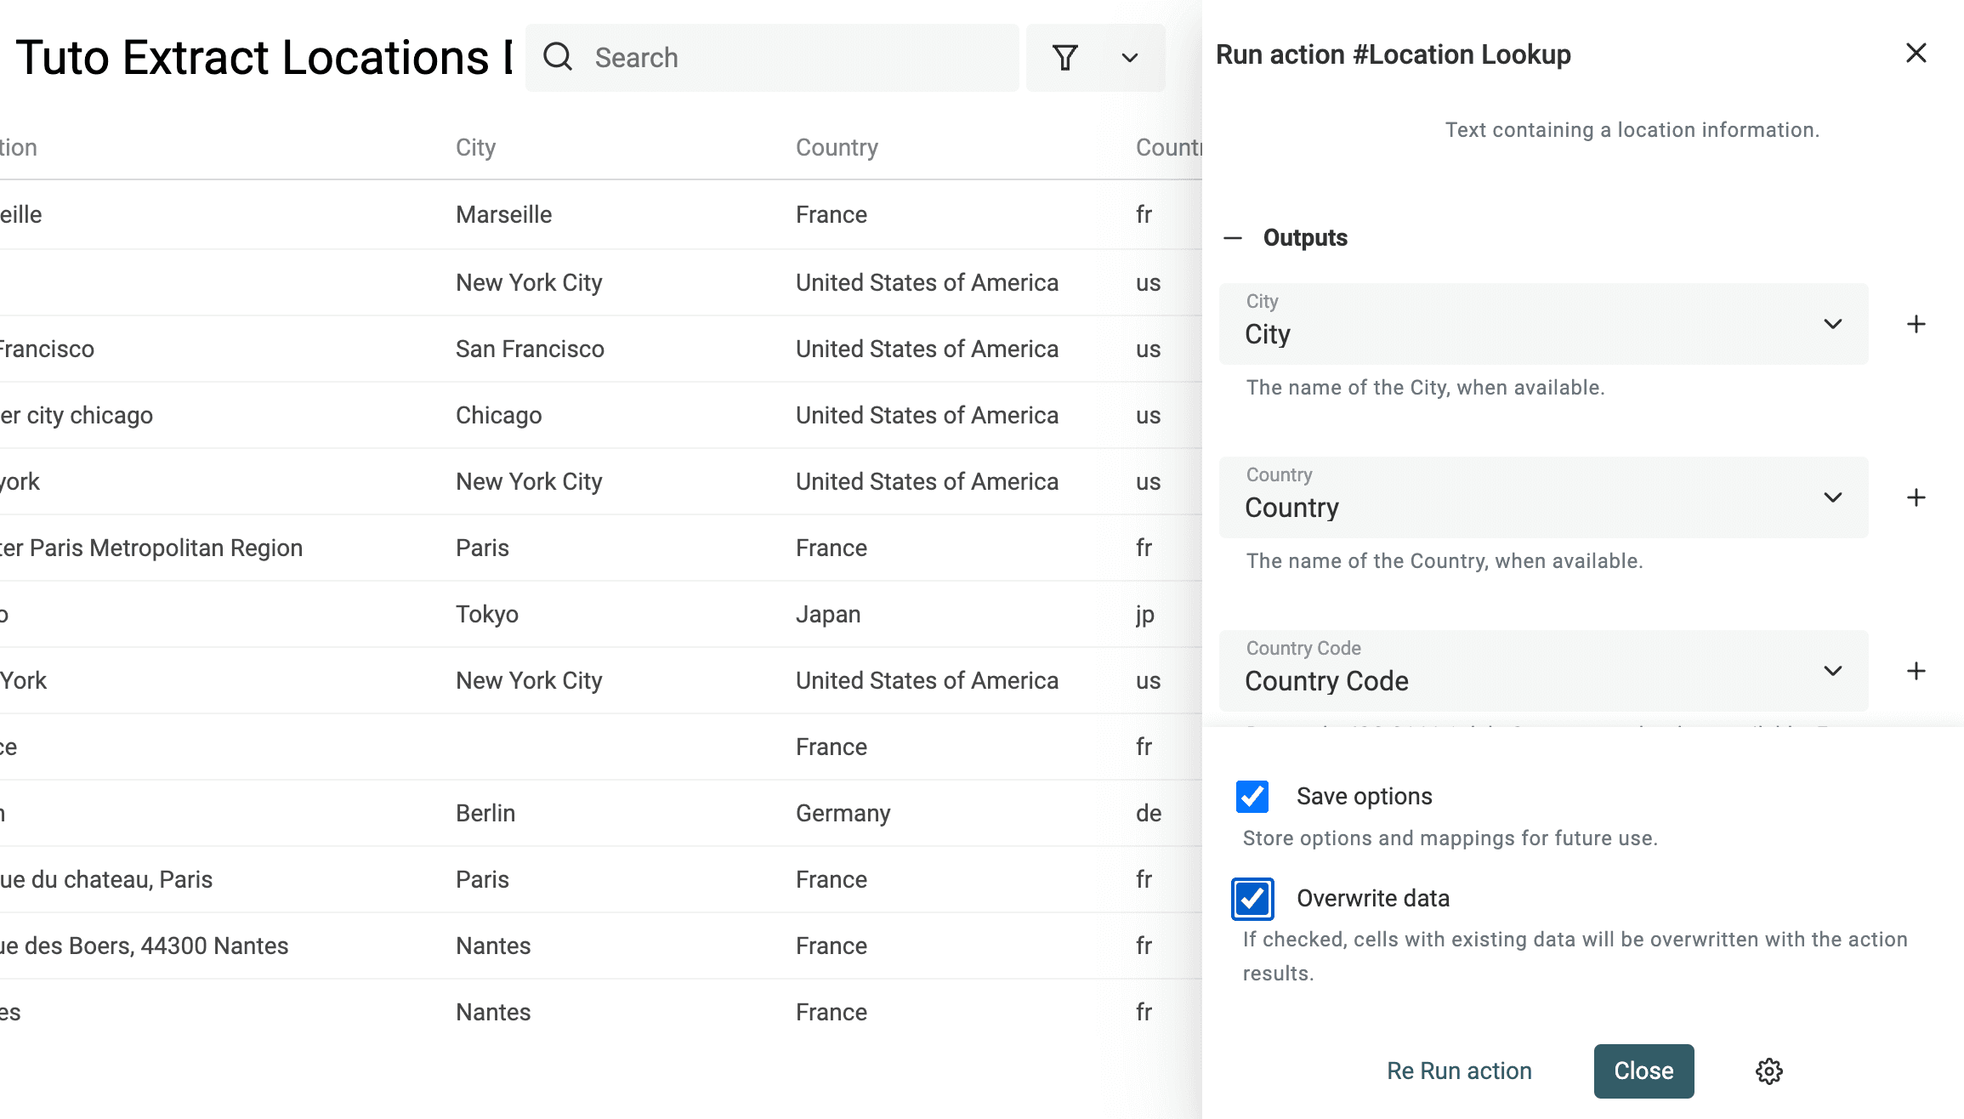Click the search magnifier icon
The height and width of the screenshot is (1119, 1964).
pyautogui.click(x=558, y=57)
